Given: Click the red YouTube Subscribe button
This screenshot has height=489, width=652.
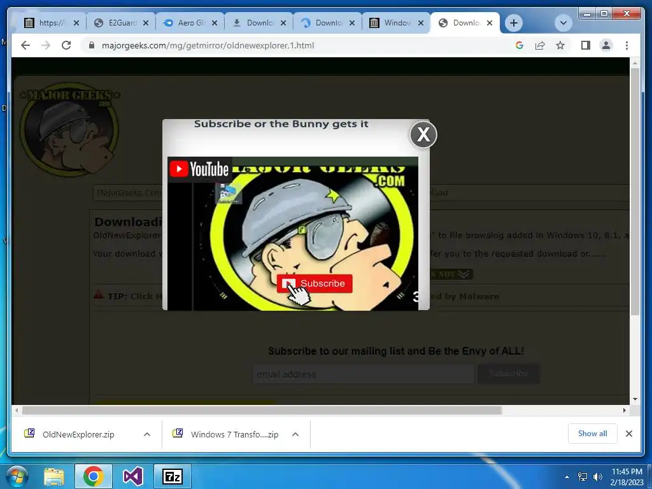Looking at the screenshot, I should click(315, 283).
